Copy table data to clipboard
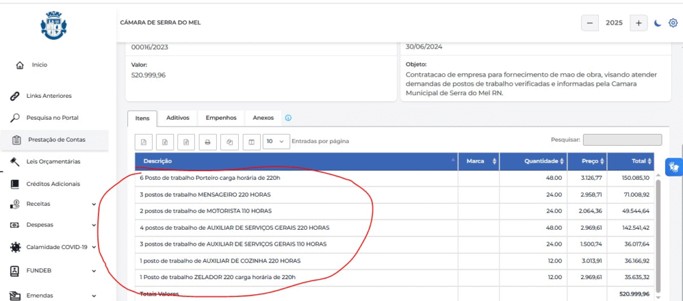Image resolution: width=683 pixels, height=301 pixels. pyautogui.click(x=229, y=141)
